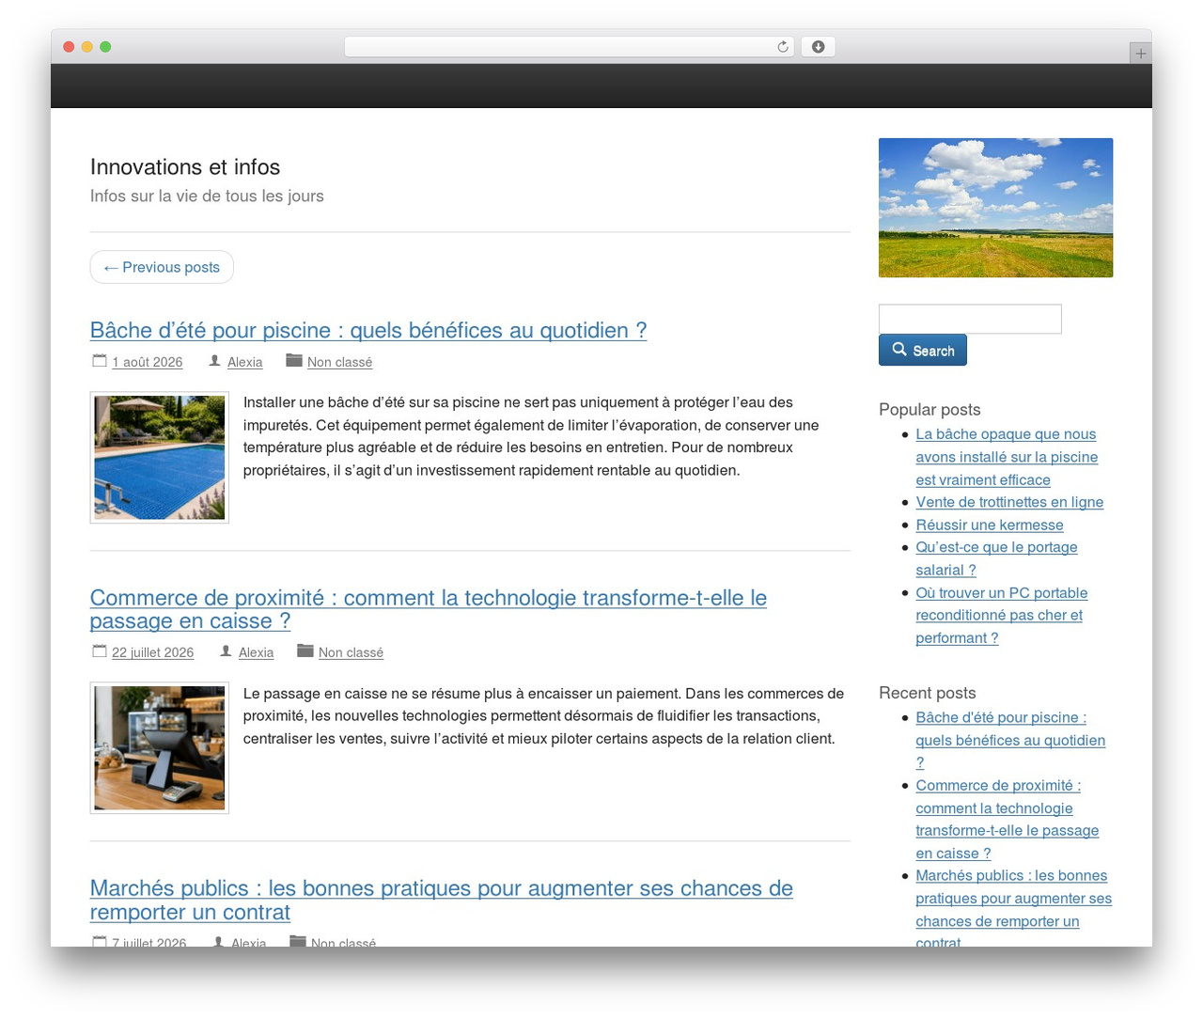The image size is (1203, 1019).
Task: Click the excerpt starting Installer une bâche d'été
Action: [x=531, y=436]
